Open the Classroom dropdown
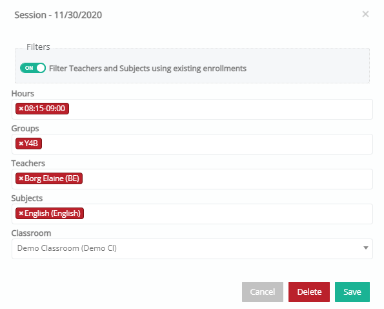 pyautogui.click(x=192, y=249)
